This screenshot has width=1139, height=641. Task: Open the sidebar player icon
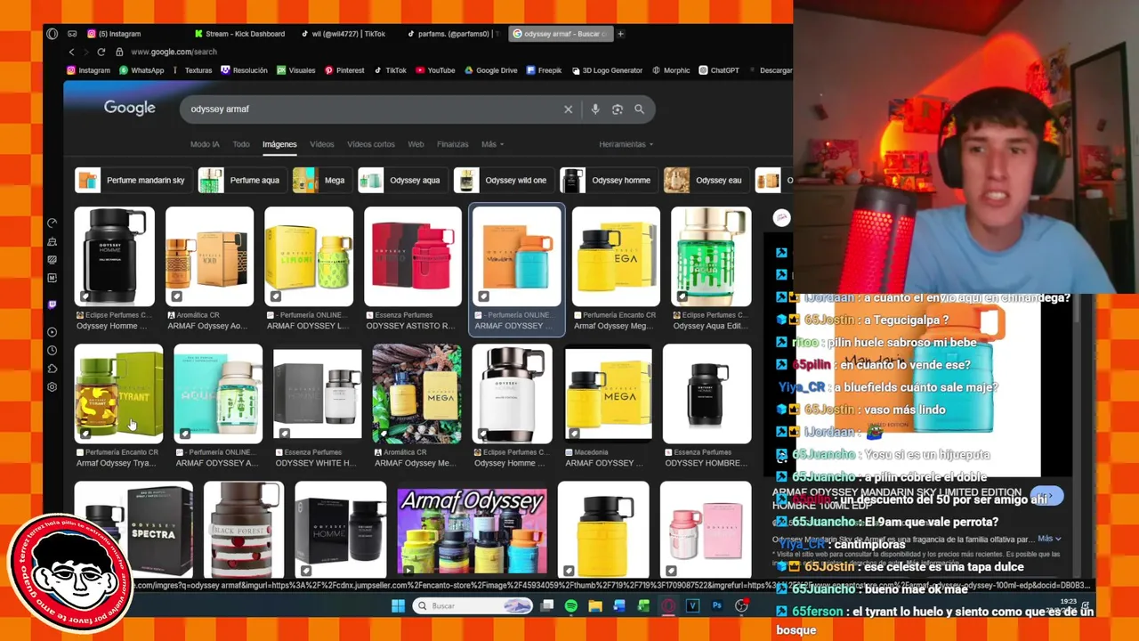click(53, 332)
